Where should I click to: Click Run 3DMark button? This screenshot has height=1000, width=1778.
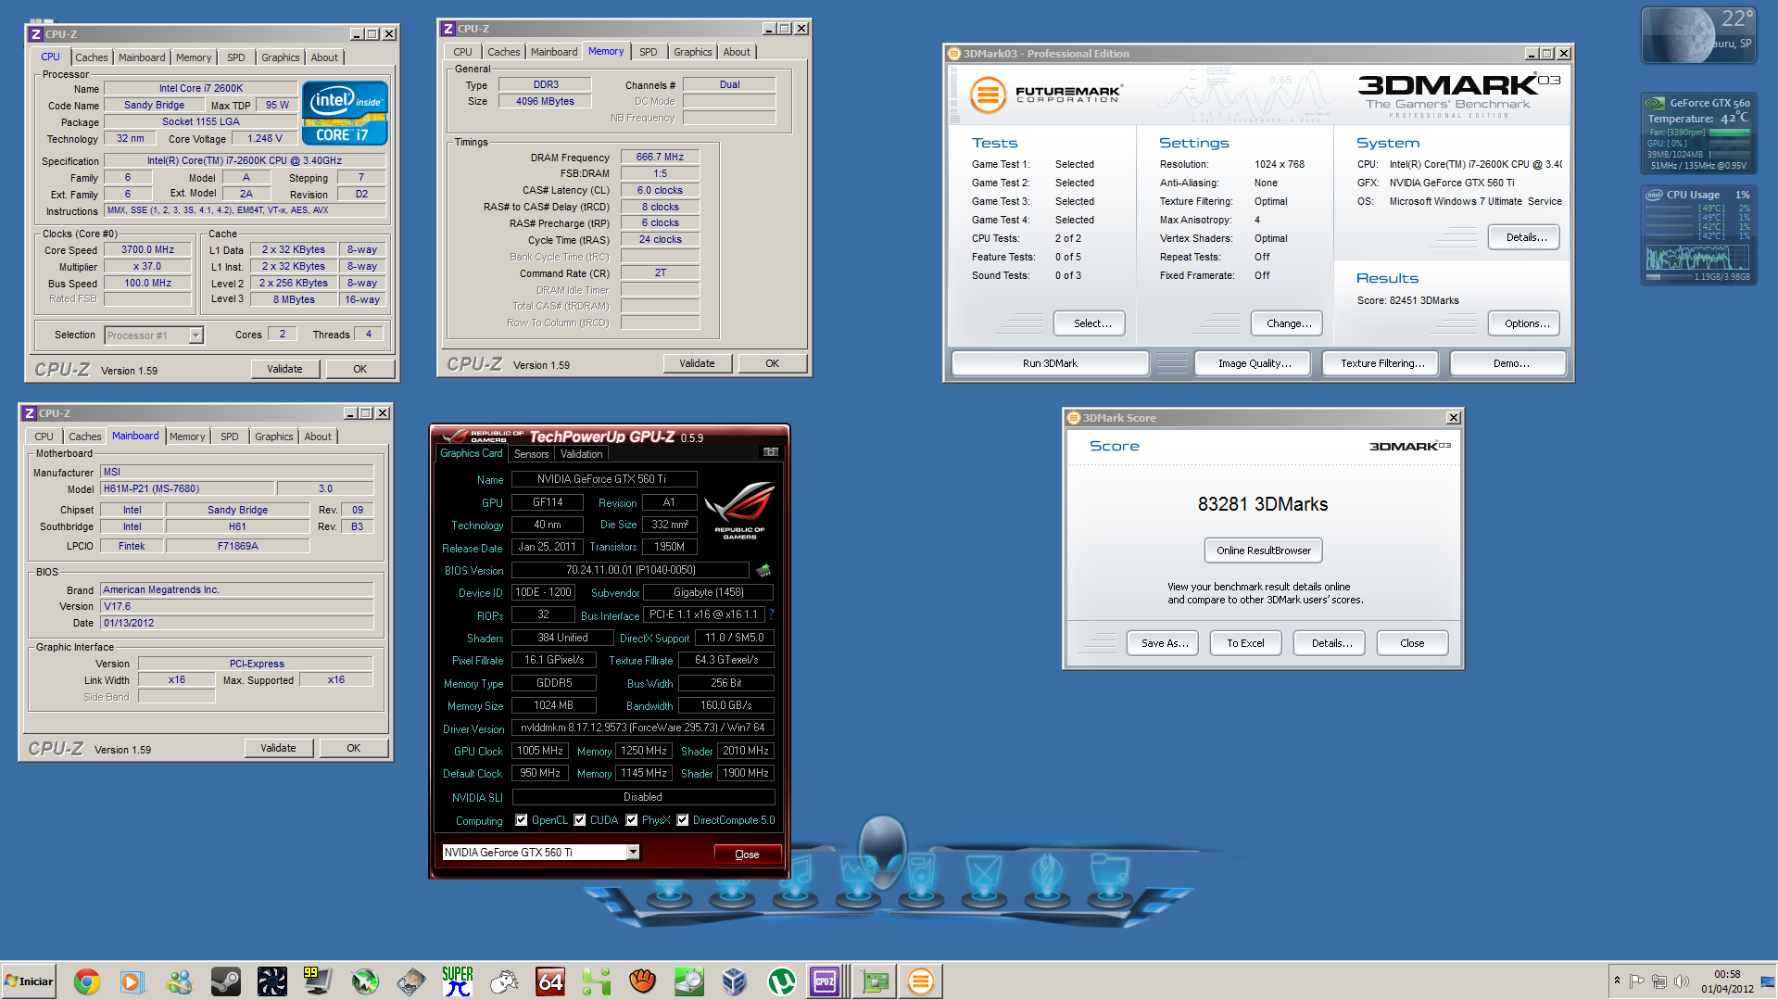(x=1050, y=363)
